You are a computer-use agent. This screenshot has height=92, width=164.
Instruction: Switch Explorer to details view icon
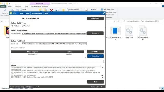tap(160, 88)
